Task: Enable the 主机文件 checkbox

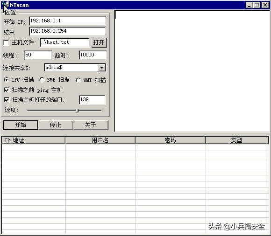Action: click(6, 42)
